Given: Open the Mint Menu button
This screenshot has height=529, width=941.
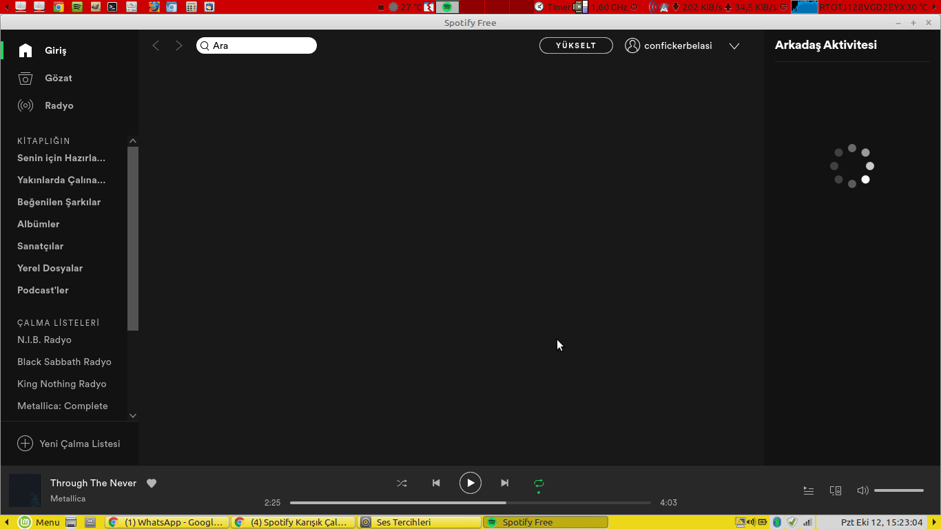Looking at the screenshot, I should 39,522.
